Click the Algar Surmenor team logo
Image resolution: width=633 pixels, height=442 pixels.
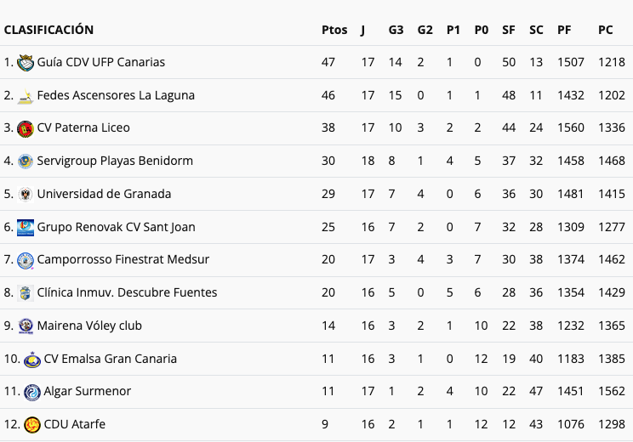coord(32,392)
